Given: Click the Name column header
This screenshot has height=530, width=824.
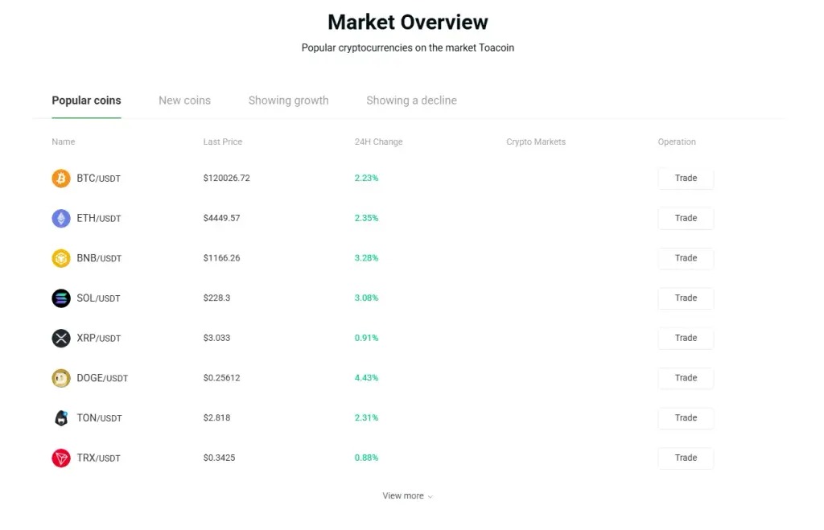Looking at the screenshot, I should [63, 142].
